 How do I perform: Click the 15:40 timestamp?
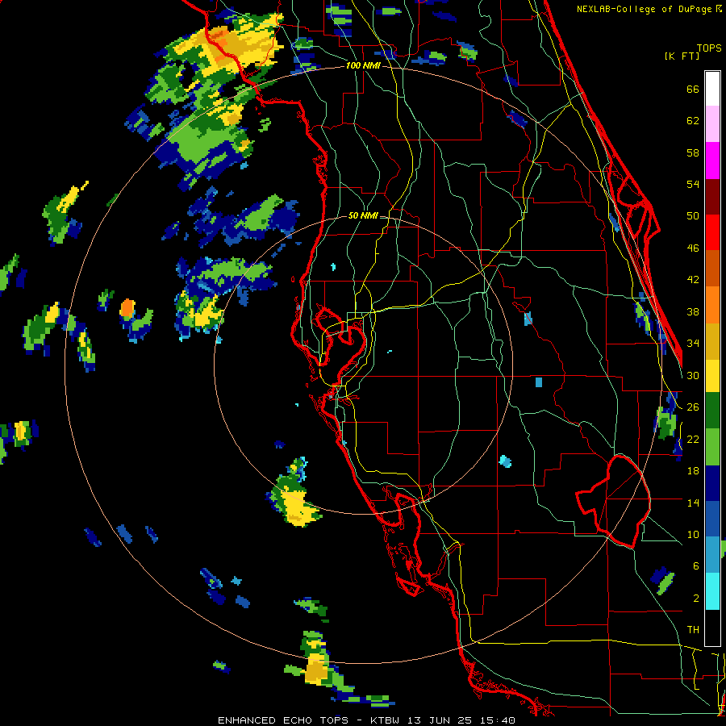497,720
